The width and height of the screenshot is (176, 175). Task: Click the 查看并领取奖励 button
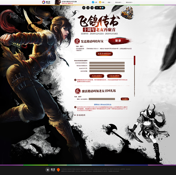click(x=104, y=54)
